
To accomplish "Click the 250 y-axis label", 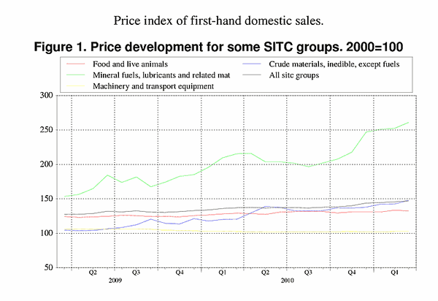I will tap(47, 130).
